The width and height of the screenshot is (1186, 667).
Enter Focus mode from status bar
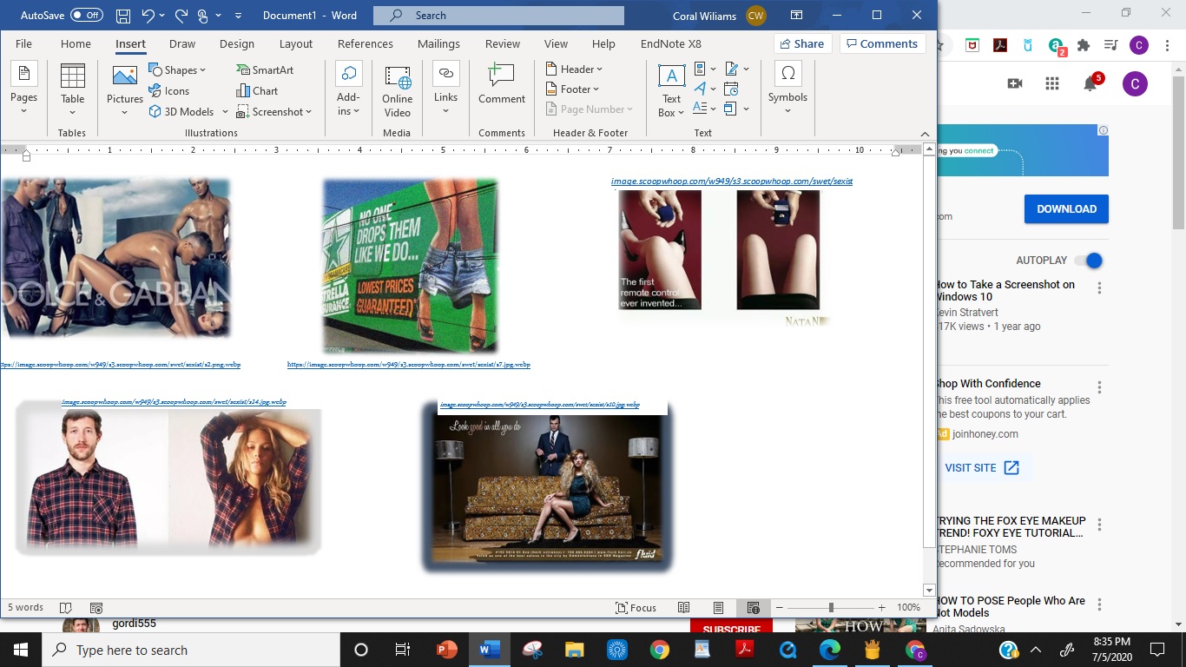point(636,608)
